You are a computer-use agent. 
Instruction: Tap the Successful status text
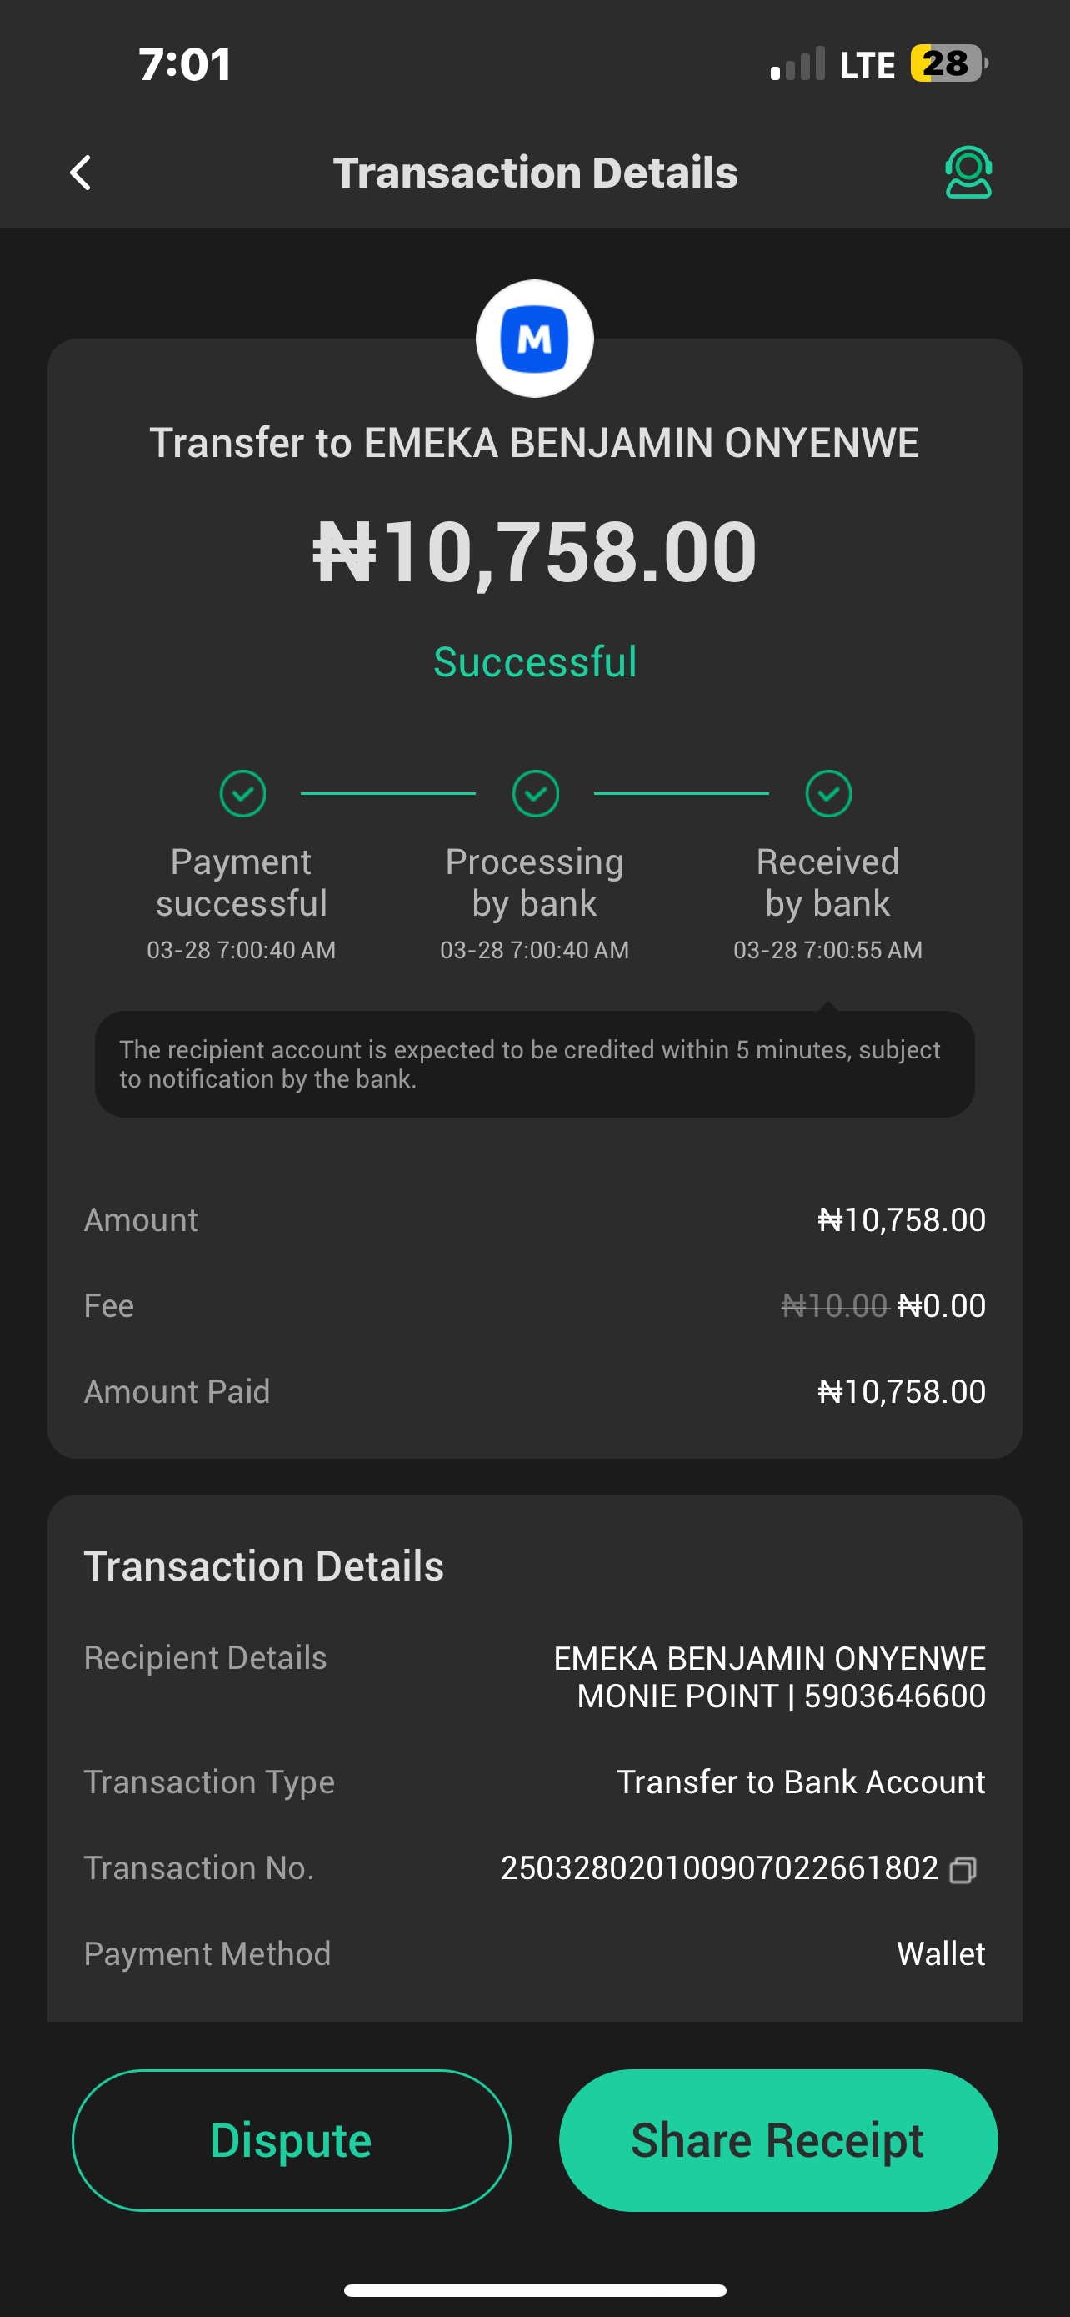click(x=534, y=662)
